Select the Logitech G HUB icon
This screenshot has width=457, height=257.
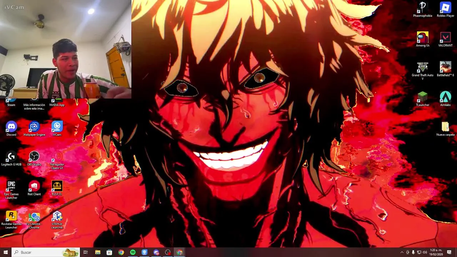click(x=11, y=159)
